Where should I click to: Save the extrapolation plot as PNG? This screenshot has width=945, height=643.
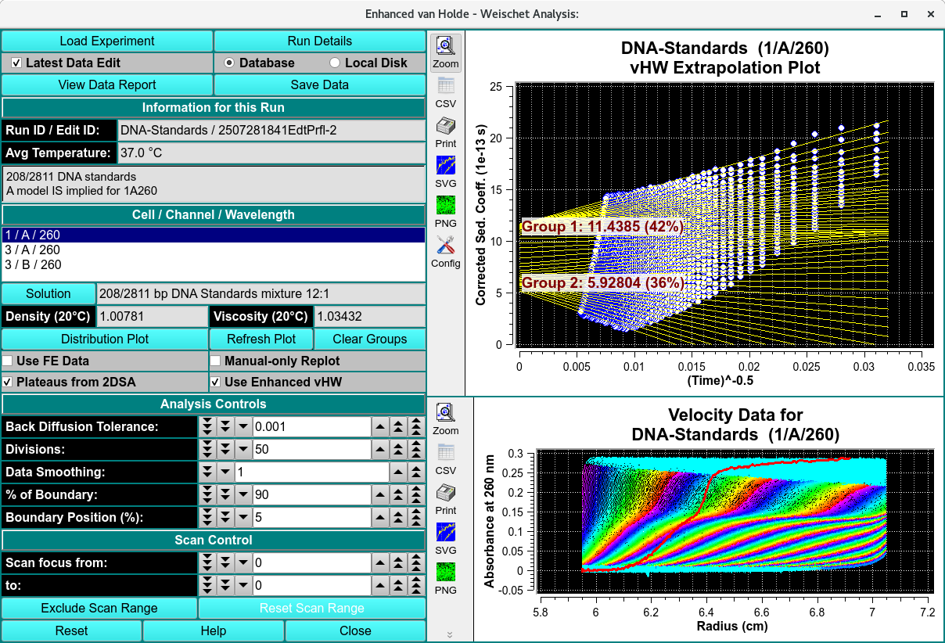click(446, 211)
